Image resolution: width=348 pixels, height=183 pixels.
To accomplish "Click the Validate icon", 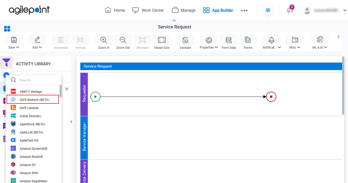I will click(x=185, y=40).
